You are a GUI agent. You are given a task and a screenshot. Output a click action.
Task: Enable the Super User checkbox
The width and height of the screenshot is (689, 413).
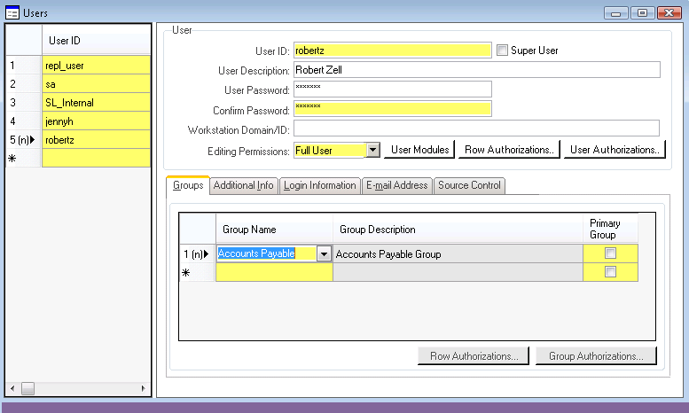tap(502, 51)
